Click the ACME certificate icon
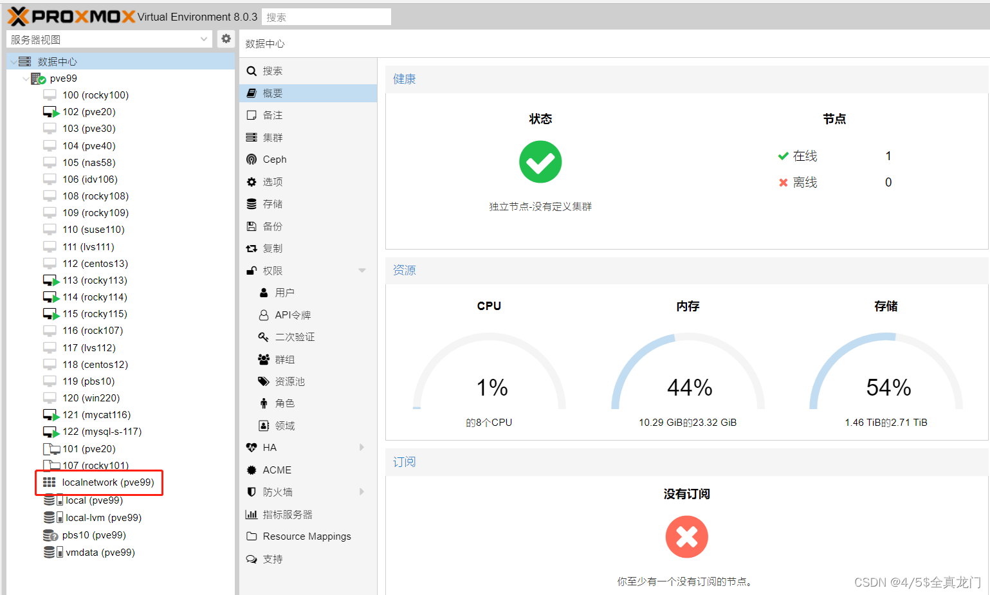Viewport: 990px width, 595px height. (x=252, y=470)
